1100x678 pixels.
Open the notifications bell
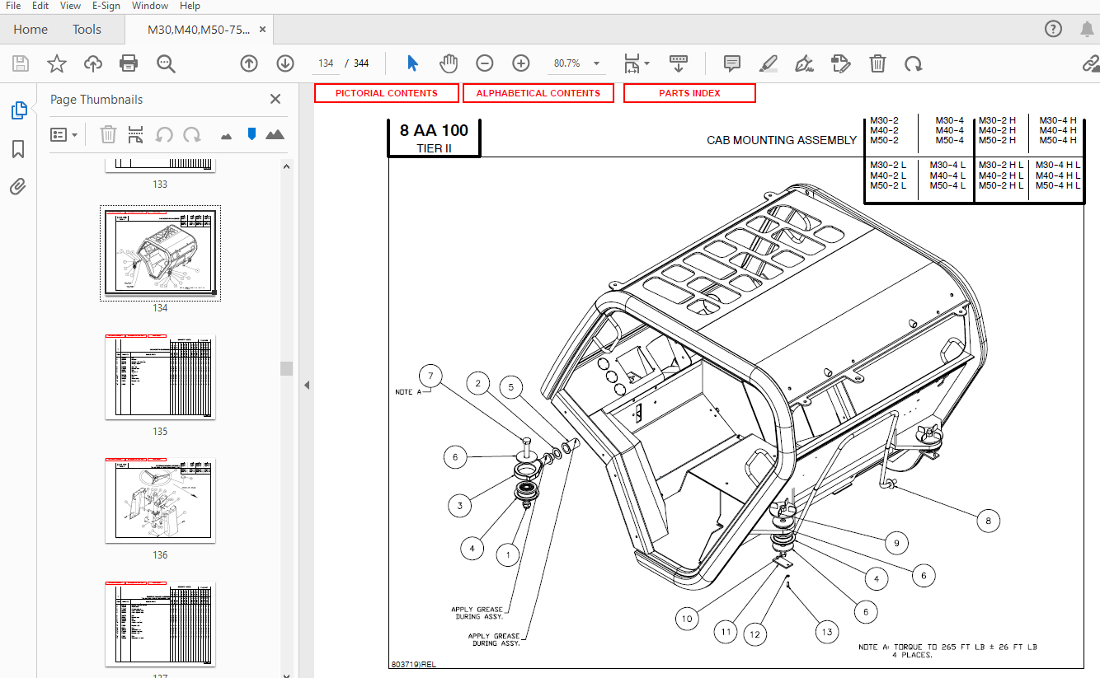click(x=1087, y=30)
